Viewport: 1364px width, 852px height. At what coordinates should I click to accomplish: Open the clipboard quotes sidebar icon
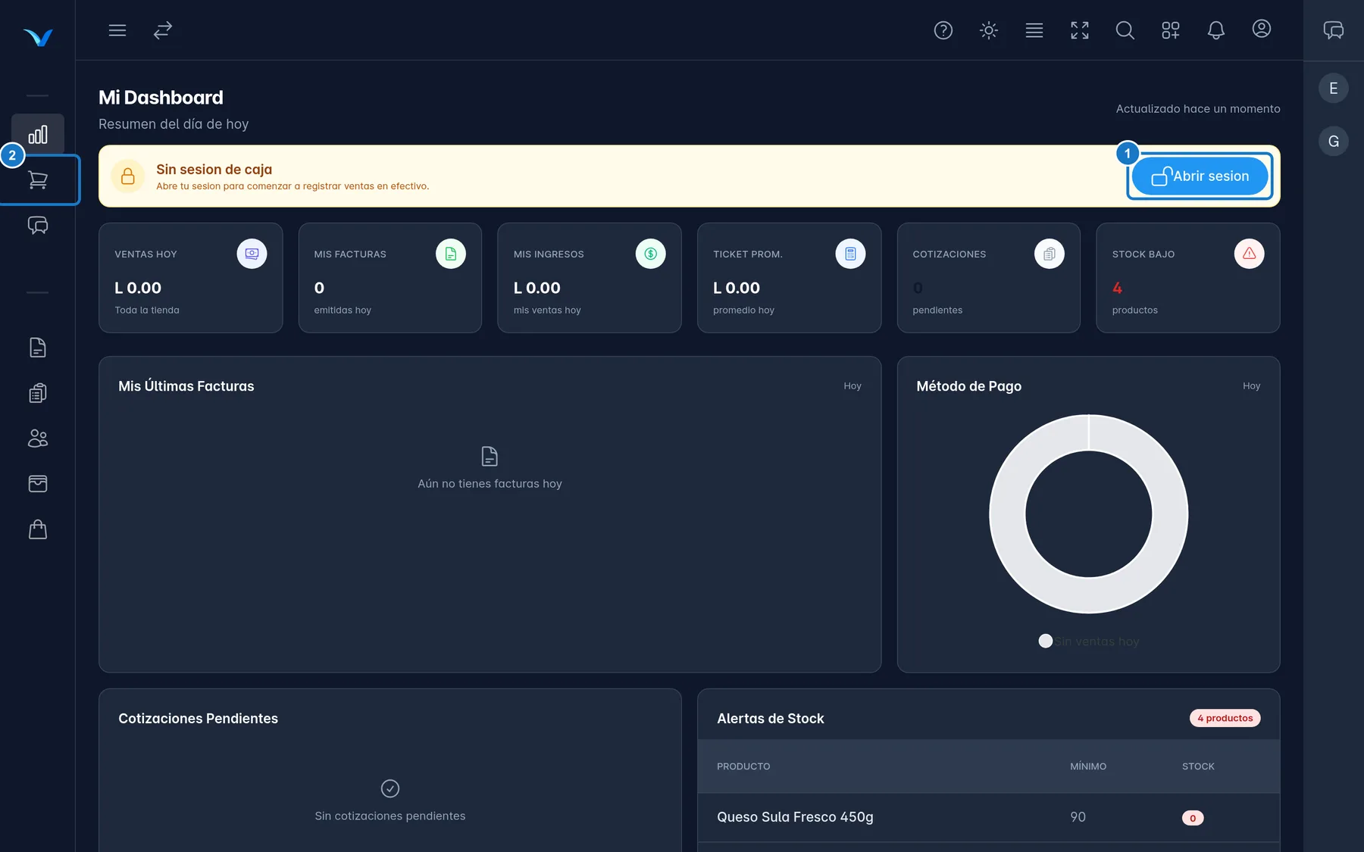(38, 393)
